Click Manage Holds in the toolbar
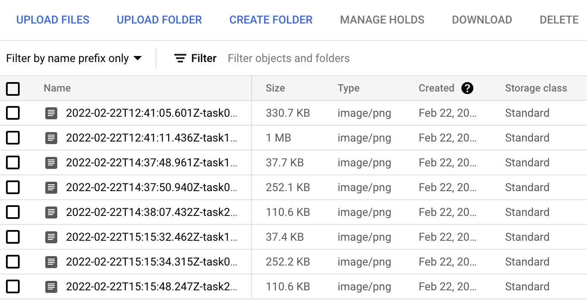Image resolution: width=587 pixels, height=301 pixels. (382, 20)
